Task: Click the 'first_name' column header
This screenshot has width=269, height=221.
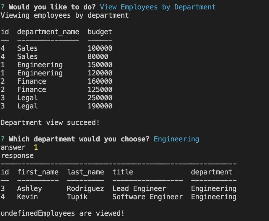Action: 38,172
